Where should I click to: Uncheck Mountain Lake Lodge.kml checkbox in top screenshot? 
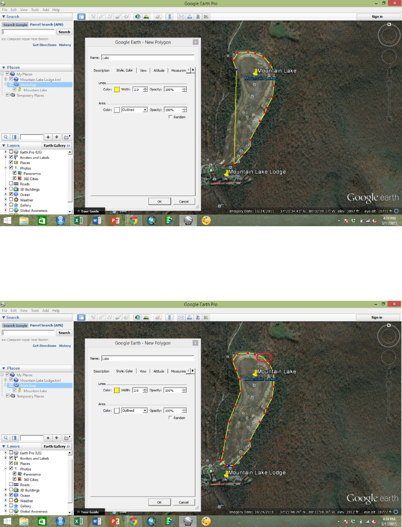click(11, 79)
